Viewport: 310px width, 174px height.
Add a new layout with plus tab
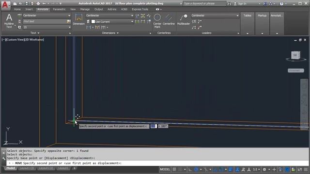click(x=75, y=168)
